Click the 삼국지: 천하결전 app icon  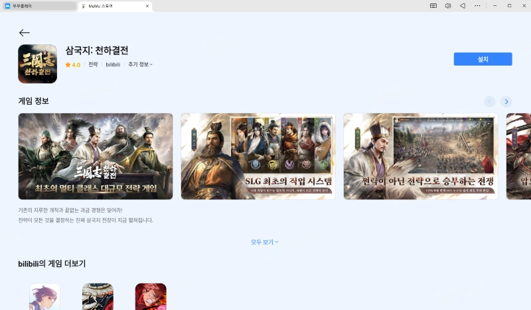(38, 64)
